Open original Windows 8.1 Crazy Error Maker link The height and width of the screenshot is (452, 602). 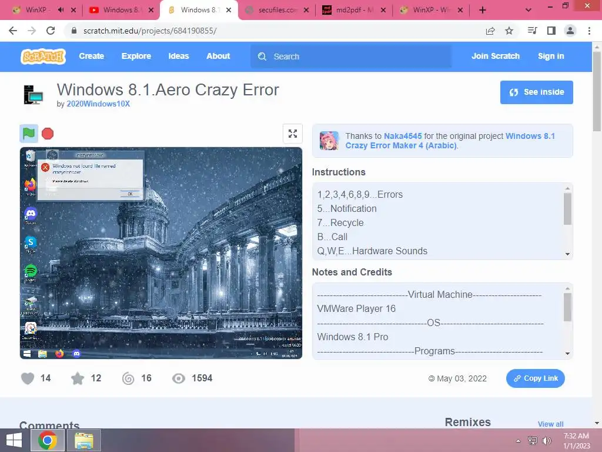point(450,141)
